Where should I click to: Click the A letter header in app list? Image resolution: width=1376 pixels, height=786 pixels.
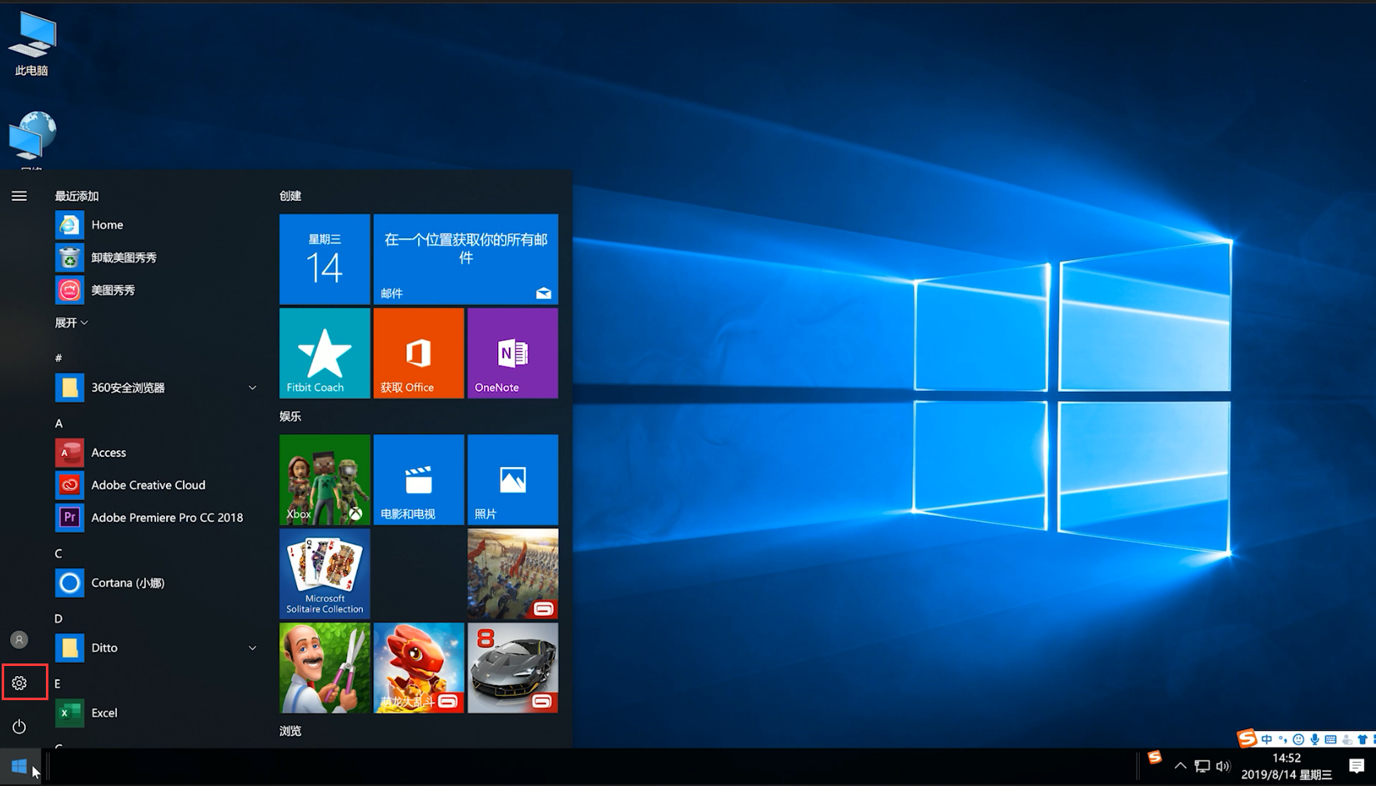point(58,423)
